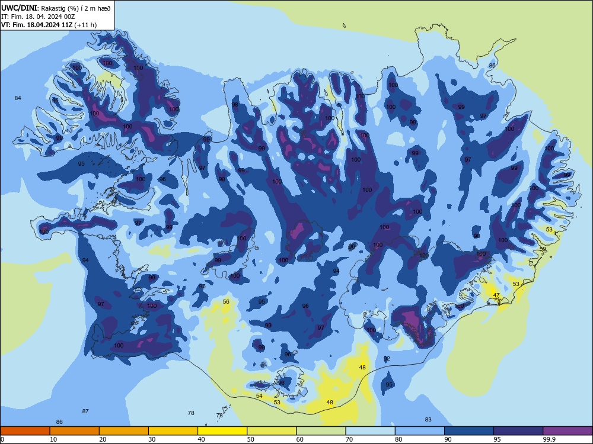Select the legend tick label 20

pyautogui.click(x=103, y=439)
